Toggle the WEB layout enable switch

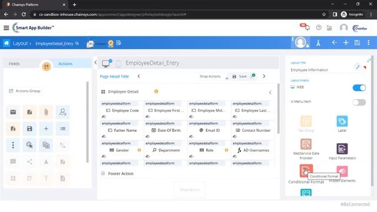coord(359,88)
